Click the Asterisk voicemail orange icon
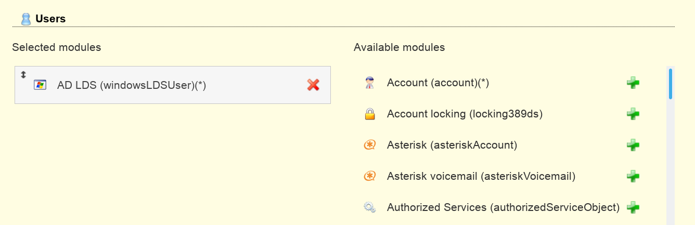 click(369, 177)
